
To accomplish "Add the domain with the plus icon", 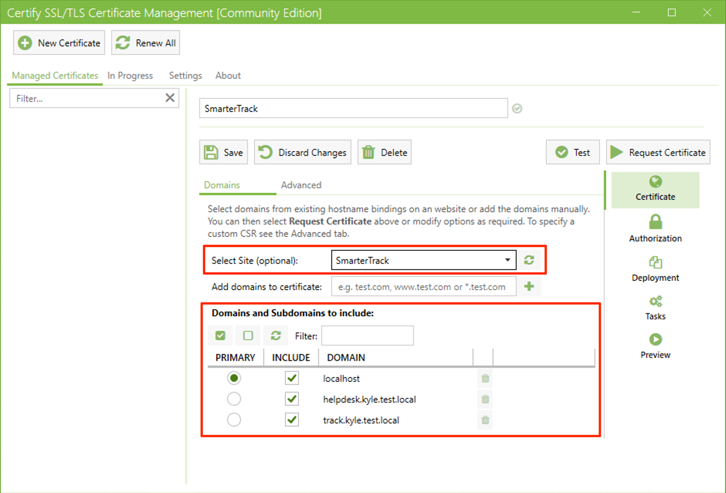I will pyautogui.click(x=529, y=286).
